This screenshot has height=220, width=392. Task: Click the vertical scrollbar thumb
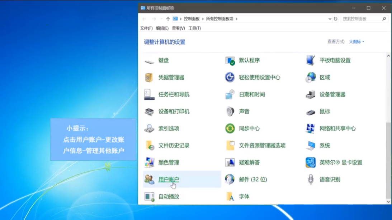point(388,161)
